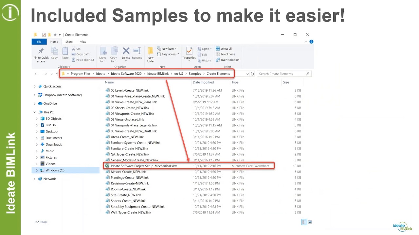Click the Up one level arrow
Image resolution: width=419 pixels, height=235 pixels.
[57, 74]
